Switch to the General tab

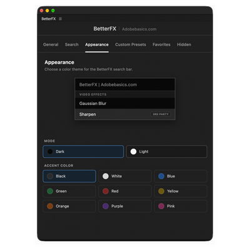pos(51,44)
